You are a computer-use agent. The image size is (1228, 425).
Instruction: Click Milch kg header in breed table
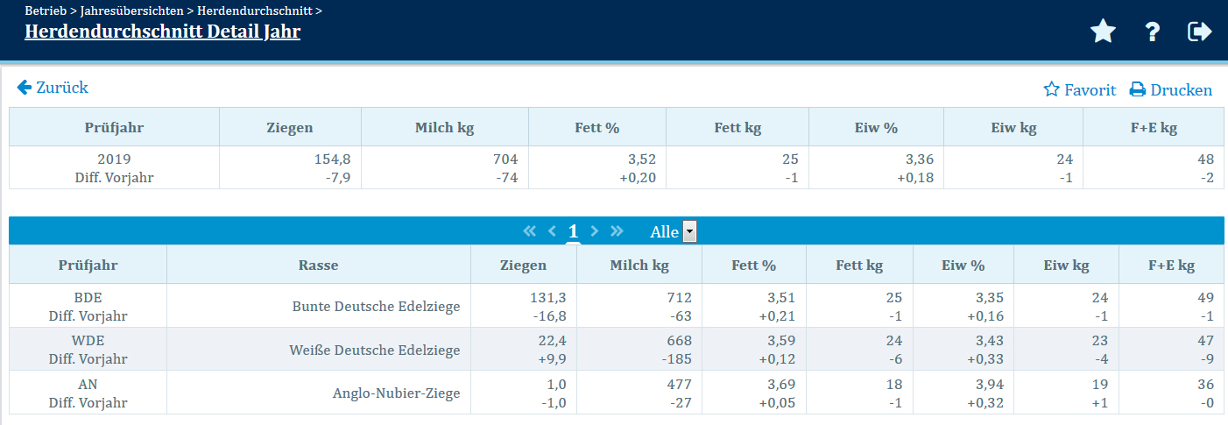pos(639,265)
